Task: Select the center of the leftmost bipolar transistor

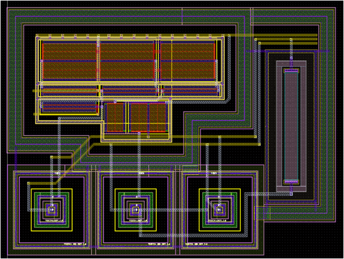Action: [52, 210]
